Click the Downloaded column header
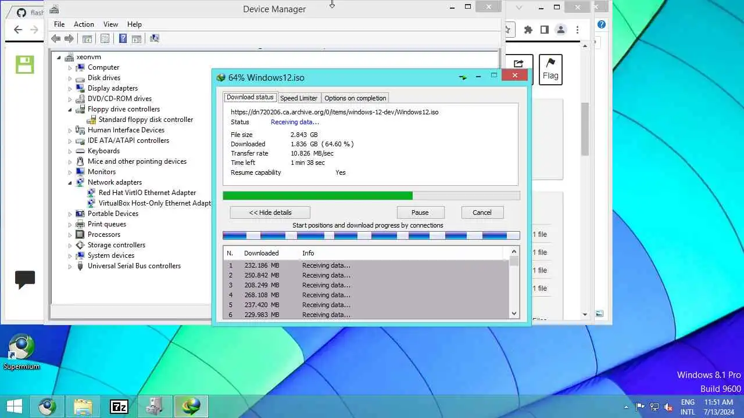The height and width of the screenshot is (418, 744). (x=261, y=253)
